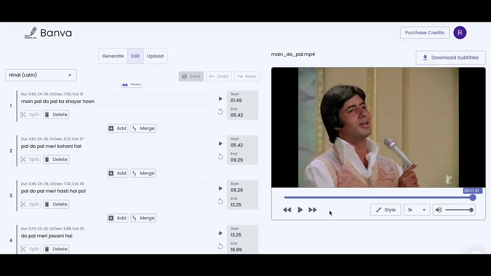Click the trash Delete icon for subtitle 2
The height and width of the screenshot is (276, 491).
(x=47, y=159)
